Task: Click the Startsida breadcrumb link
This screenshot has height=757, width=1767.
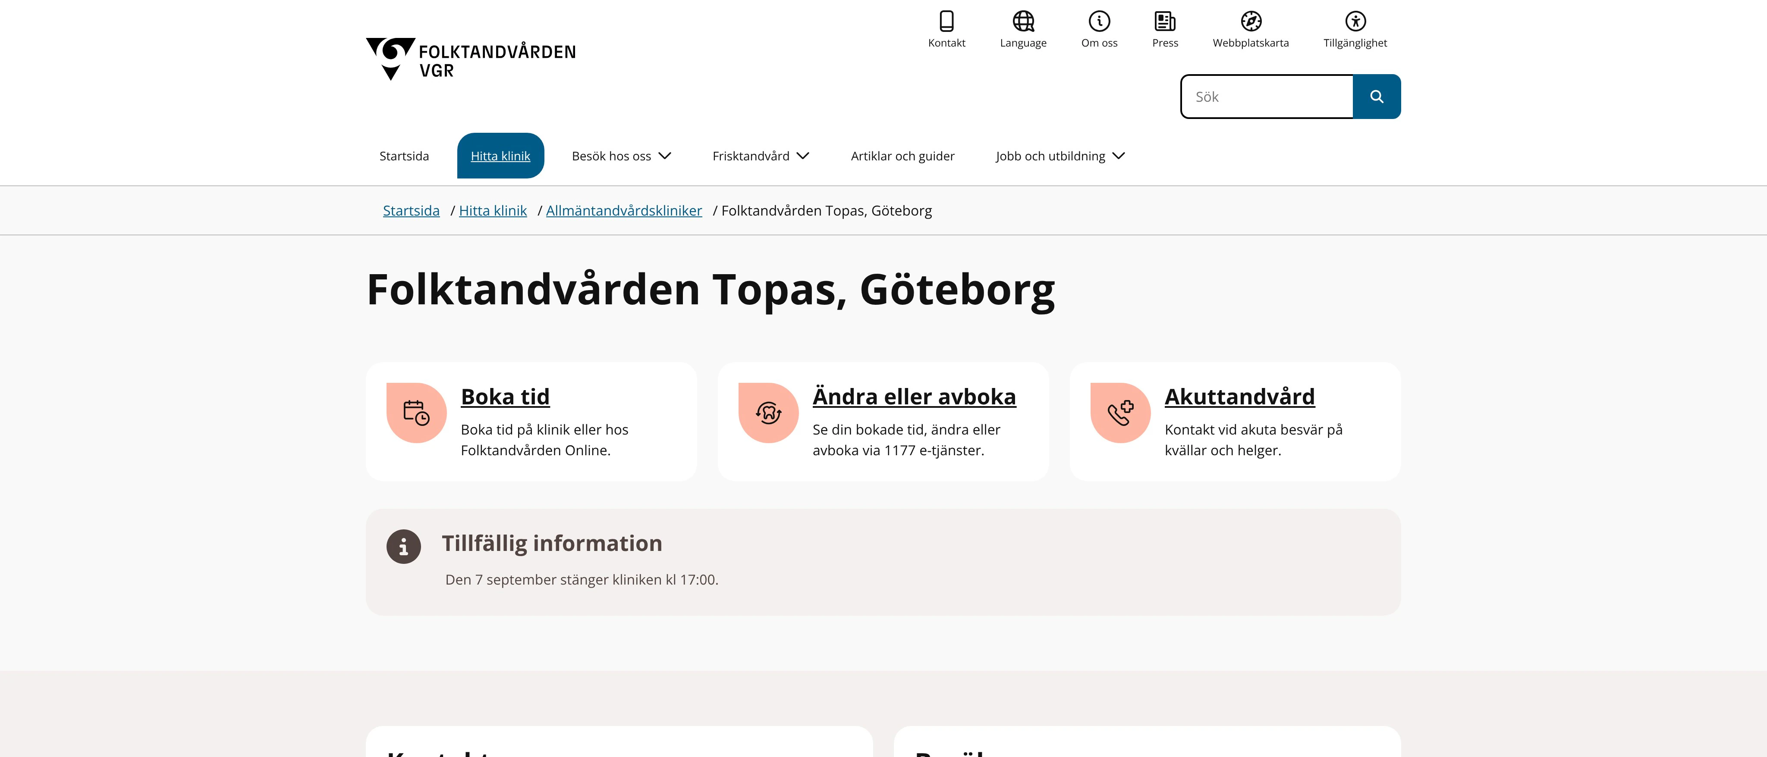Action: click(x=411, y=210)
